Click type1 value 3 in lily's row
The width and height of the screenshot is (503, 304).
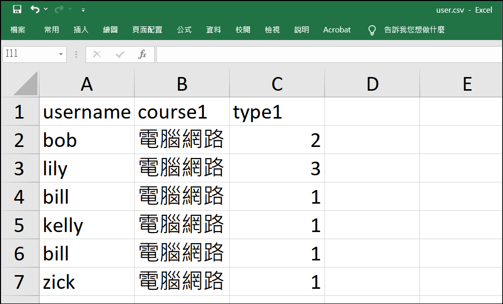(x=277, y=168)
